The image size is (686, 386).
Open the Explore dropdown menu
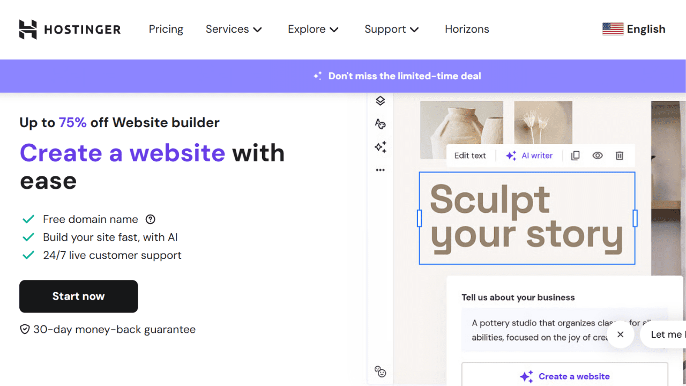coord(313,29)
